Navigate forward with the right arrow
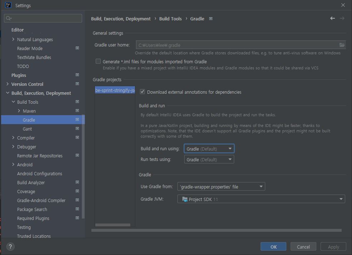This screenshot has height=255, width=352. [342, 18]
